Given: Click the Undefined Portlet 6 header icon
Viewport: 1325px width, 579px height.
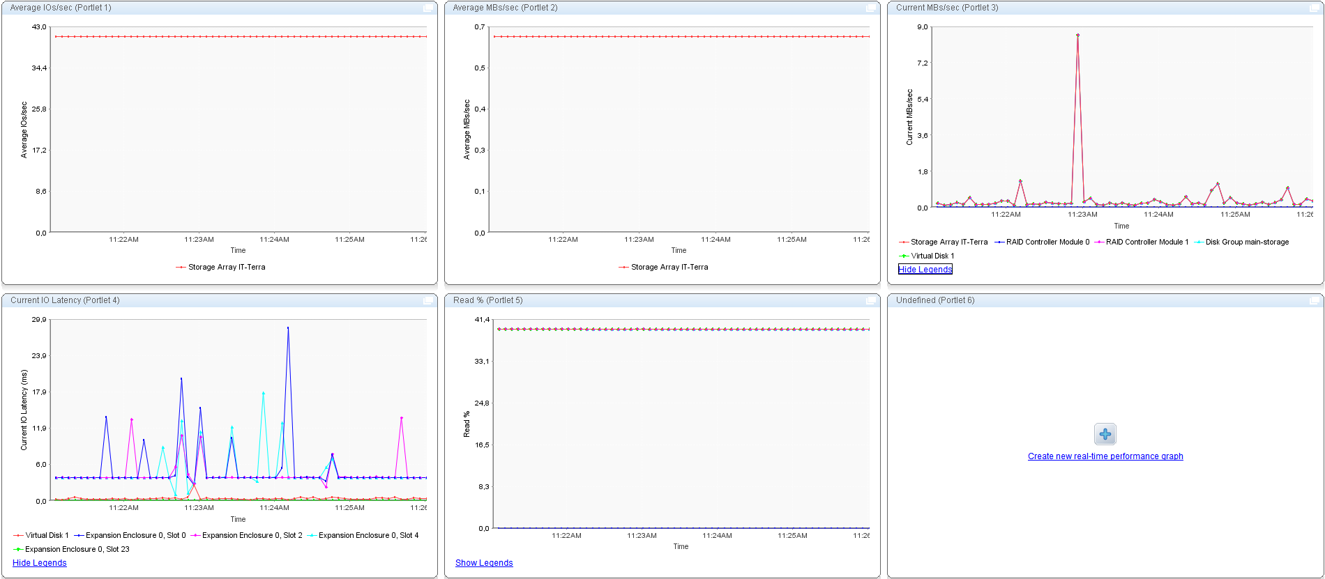Looking at the screenshot, I should point(1315,301).
